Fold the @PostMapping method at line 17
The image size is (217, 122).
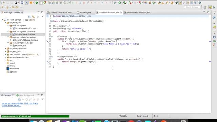click(x=52, y=36)
